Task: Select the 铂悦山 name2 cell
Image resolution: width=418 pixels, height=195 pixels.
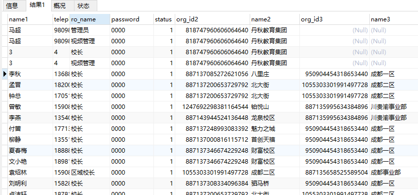Action: 275,107
